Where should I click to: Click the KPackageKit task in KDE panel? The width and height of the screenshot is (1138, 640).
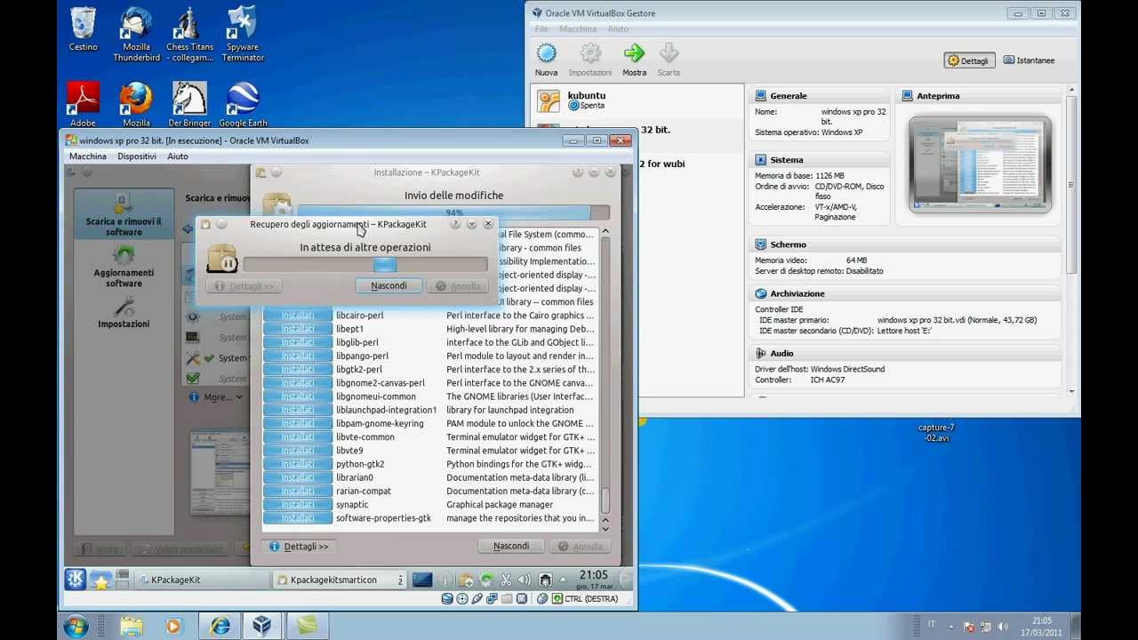202,580
